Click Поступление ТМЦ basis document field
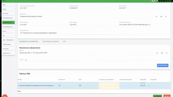The width and height of the screenshot is (173, 97). [x=144, y=25]
